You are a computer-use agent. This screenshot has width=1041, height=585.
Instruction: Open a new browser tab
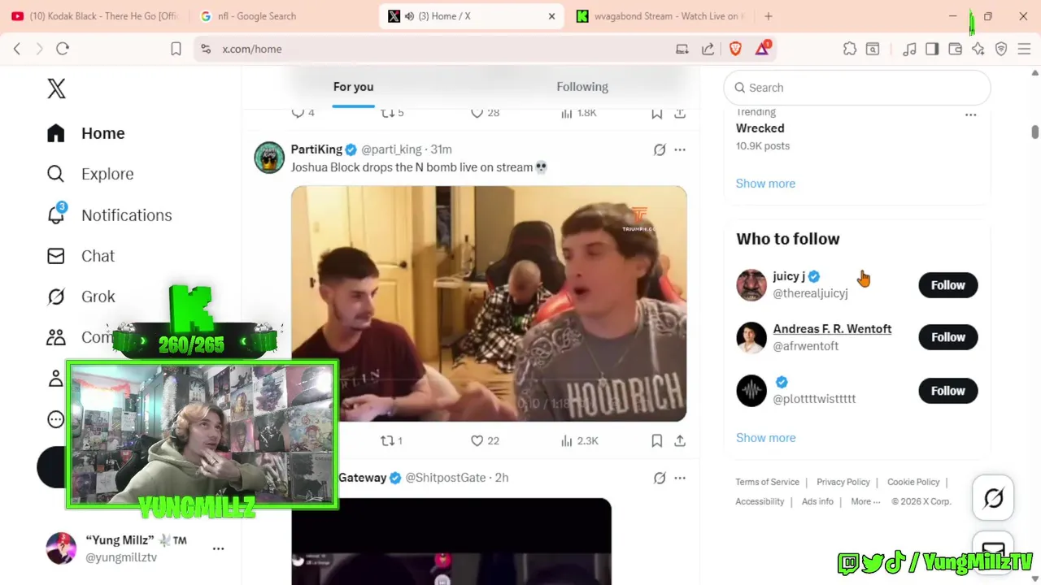[x=768, y=16]
